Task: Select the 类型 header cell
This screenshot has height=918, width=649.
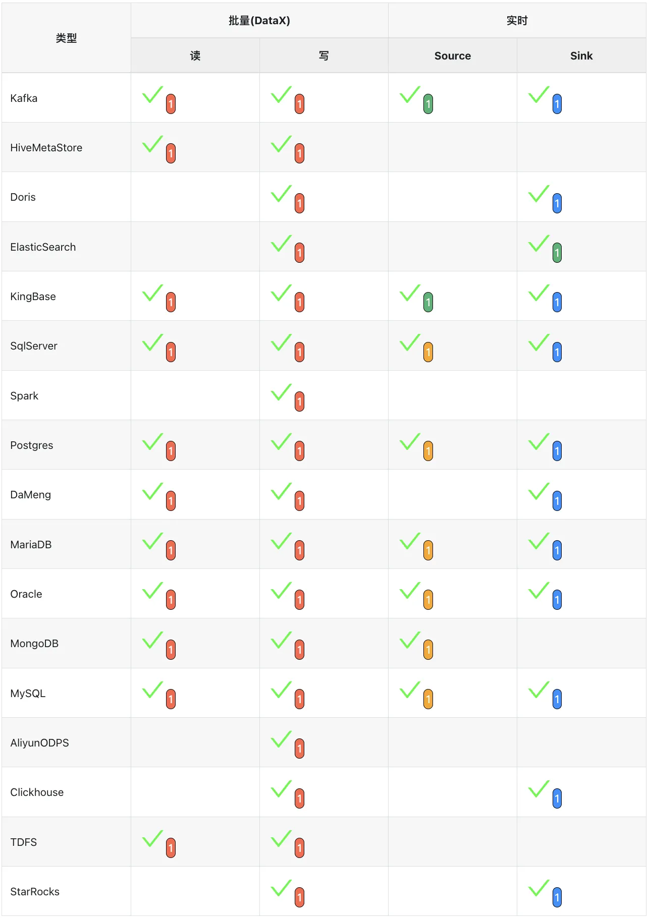Action: coord(66,38)
